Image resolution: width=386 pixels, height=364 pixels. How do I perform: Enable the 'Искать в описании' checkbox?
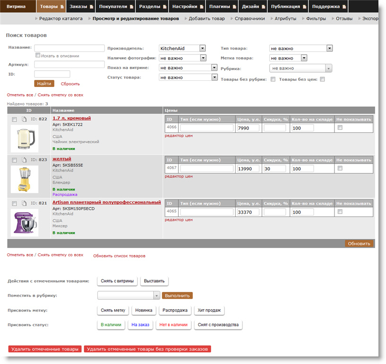[38, 55]
